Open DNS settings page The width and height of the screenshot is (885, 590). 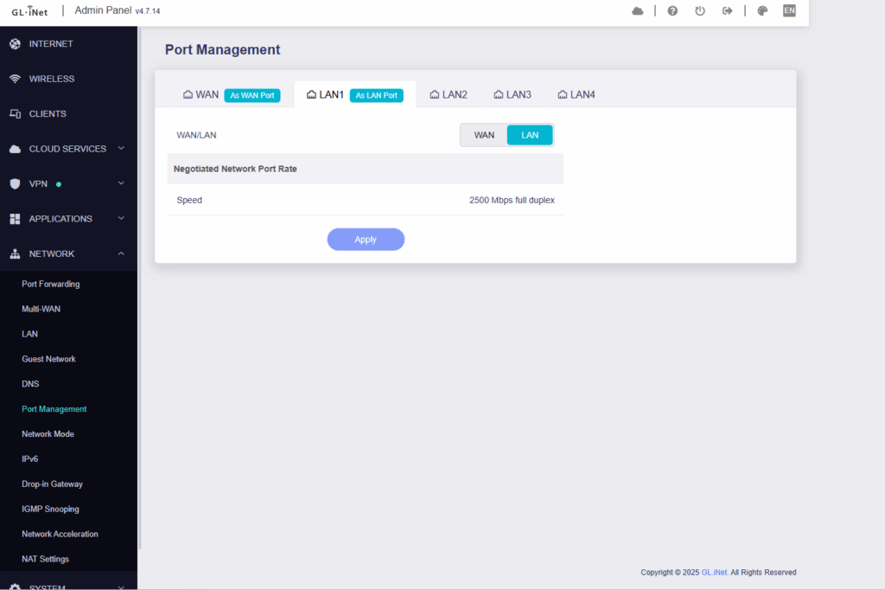click(30, 384)
